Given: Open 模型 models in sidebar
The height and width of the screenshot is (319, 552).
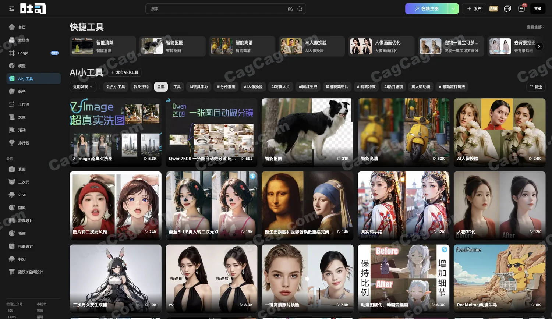Looking at the screenshot, I should 33,66.
